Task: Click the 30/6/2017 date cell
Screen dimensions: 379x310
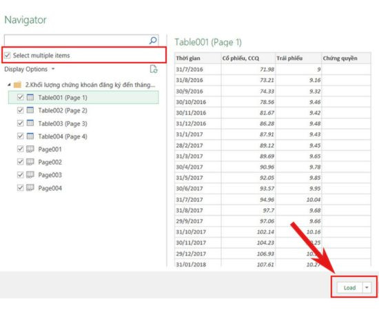Action: [x=198, y=189]
